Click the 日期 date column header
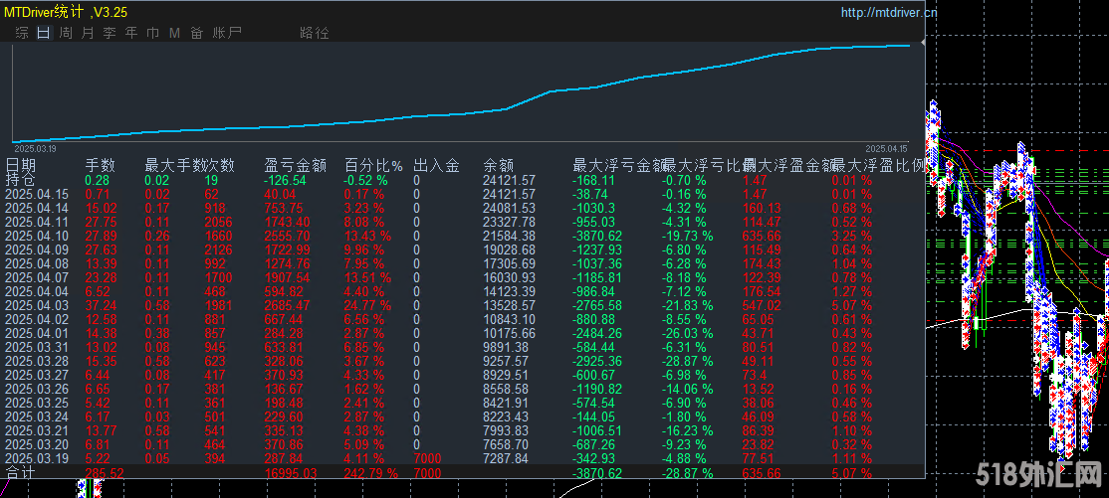 click(21, 165)
